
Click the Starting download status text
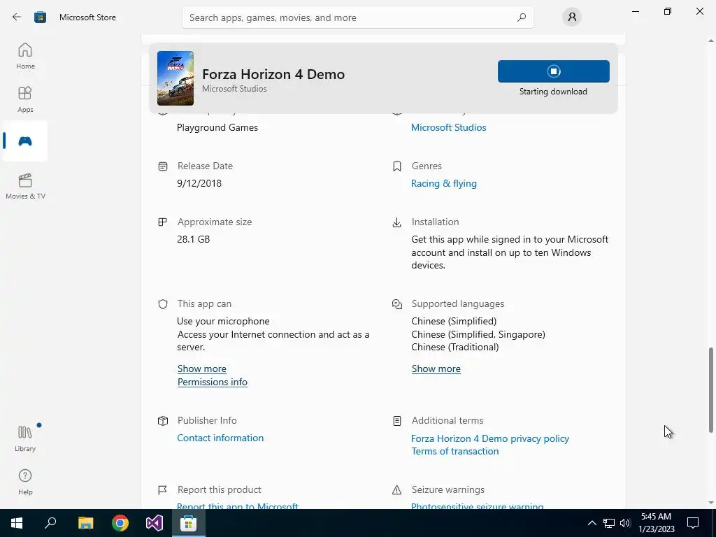point(553,92)
